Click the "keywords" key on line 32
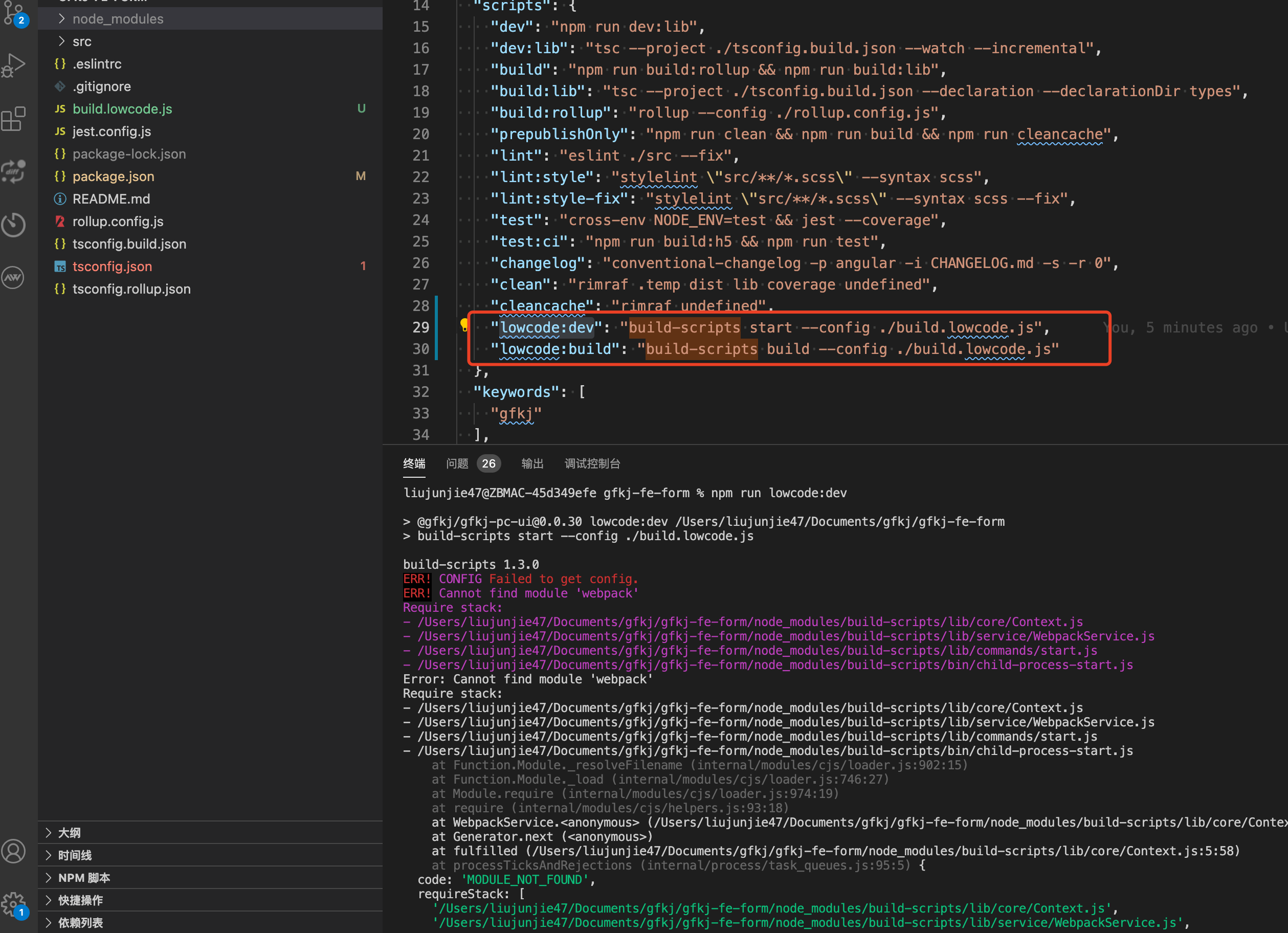This screenshot has width=1288, height=933. point(516,392)
